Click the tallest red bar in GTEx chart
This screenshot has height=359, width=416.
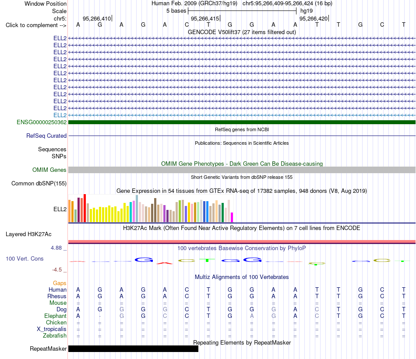coord(85,208)
